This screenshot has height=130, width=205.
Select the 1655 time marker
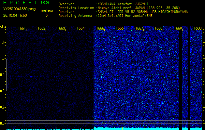[100, 29]
